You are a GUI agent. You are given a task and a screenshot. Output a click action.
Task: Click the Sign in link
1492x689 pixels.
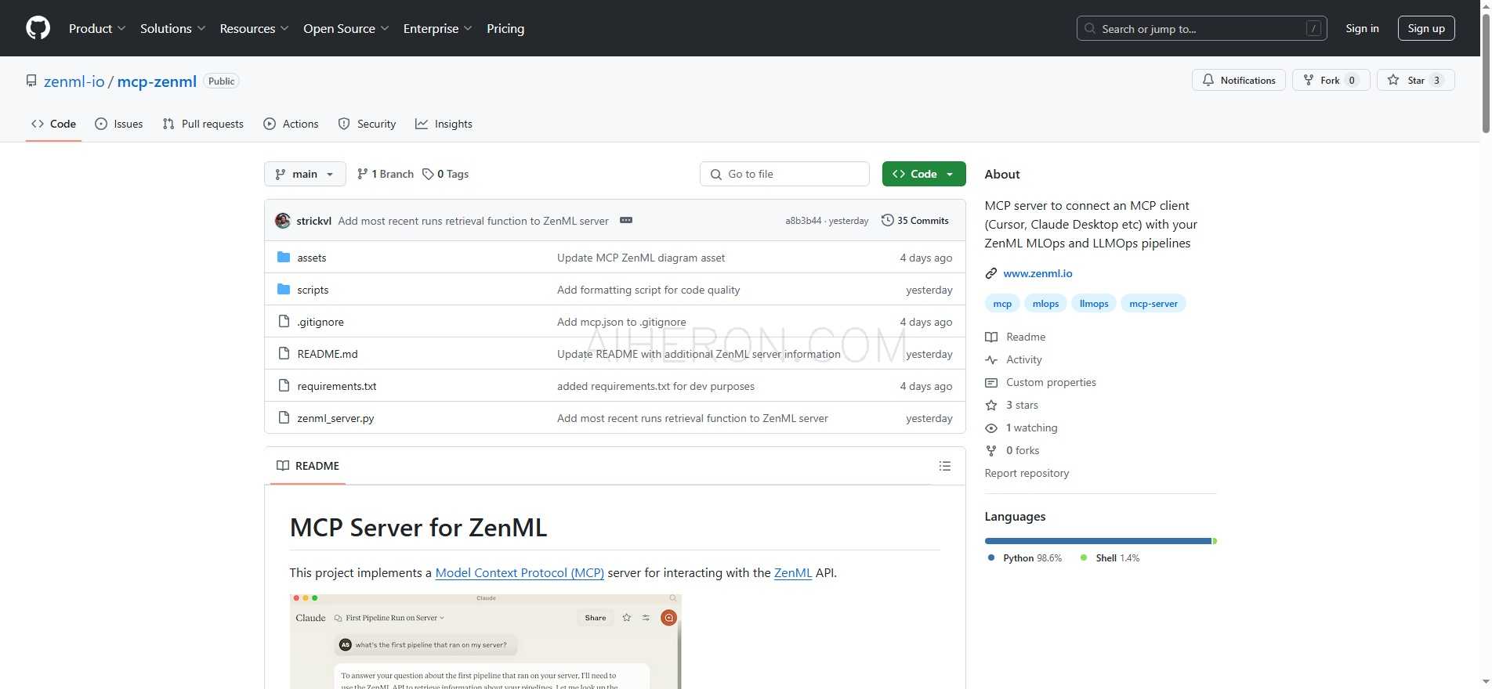1362,28
